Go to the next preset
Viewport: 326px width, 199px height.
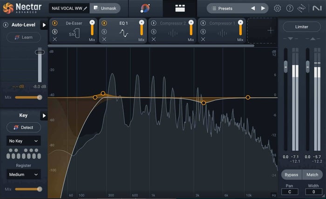pyautogui.click(x=263, y=8)
